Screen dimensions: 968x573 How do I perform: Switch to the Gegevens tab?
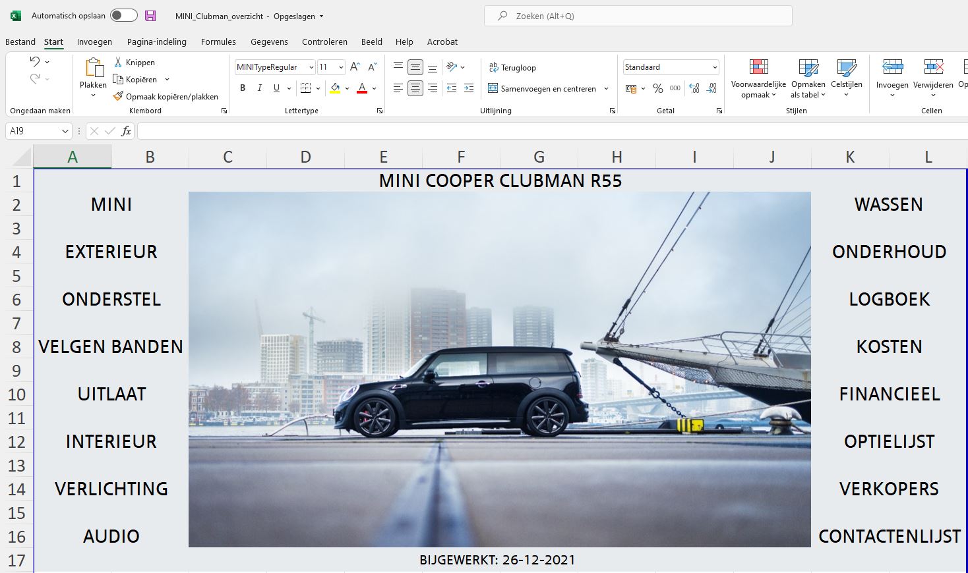[x=269, y=41]
